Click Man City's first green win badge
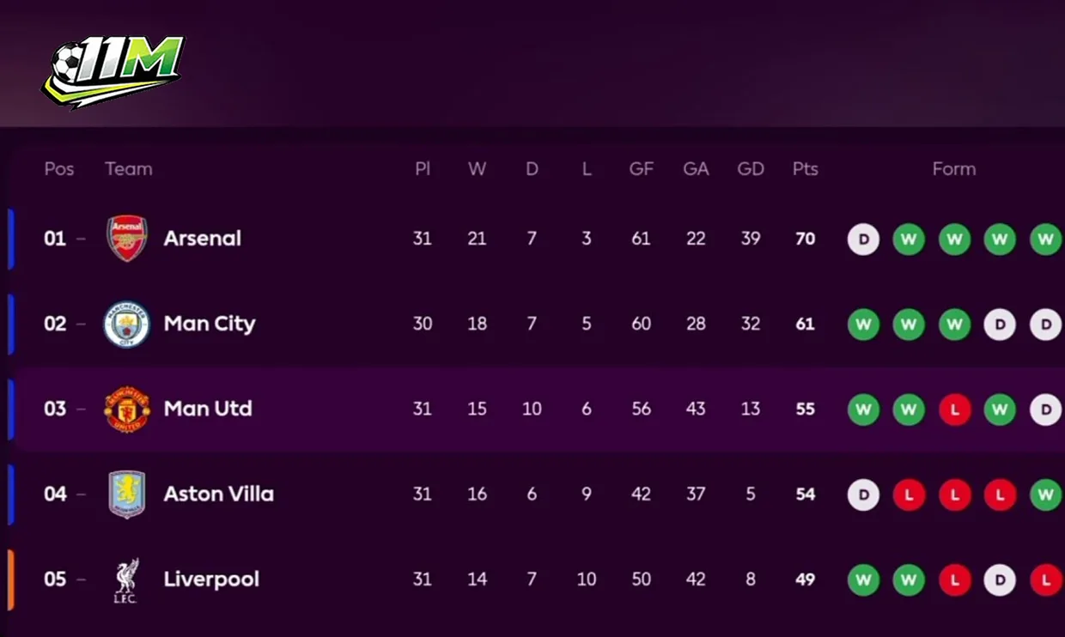Image resolution: width=1065 pixels, height=637 pixels. (x=863, y=325)
